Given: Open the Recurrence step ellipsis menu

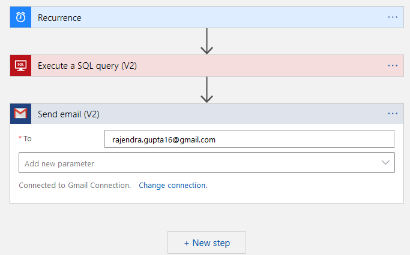Looking at the screenshot, I should coord(393,17).
